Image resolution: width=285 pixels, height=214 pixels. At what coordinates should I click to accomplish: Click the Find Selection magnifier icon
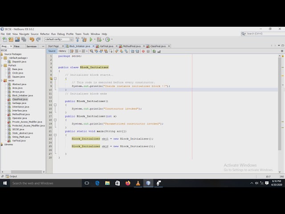91,51
